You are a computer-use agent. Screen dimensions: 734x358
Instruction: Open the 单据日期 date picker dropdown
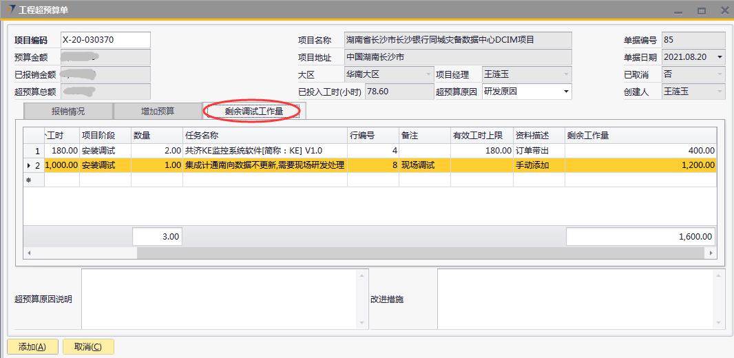720,57
